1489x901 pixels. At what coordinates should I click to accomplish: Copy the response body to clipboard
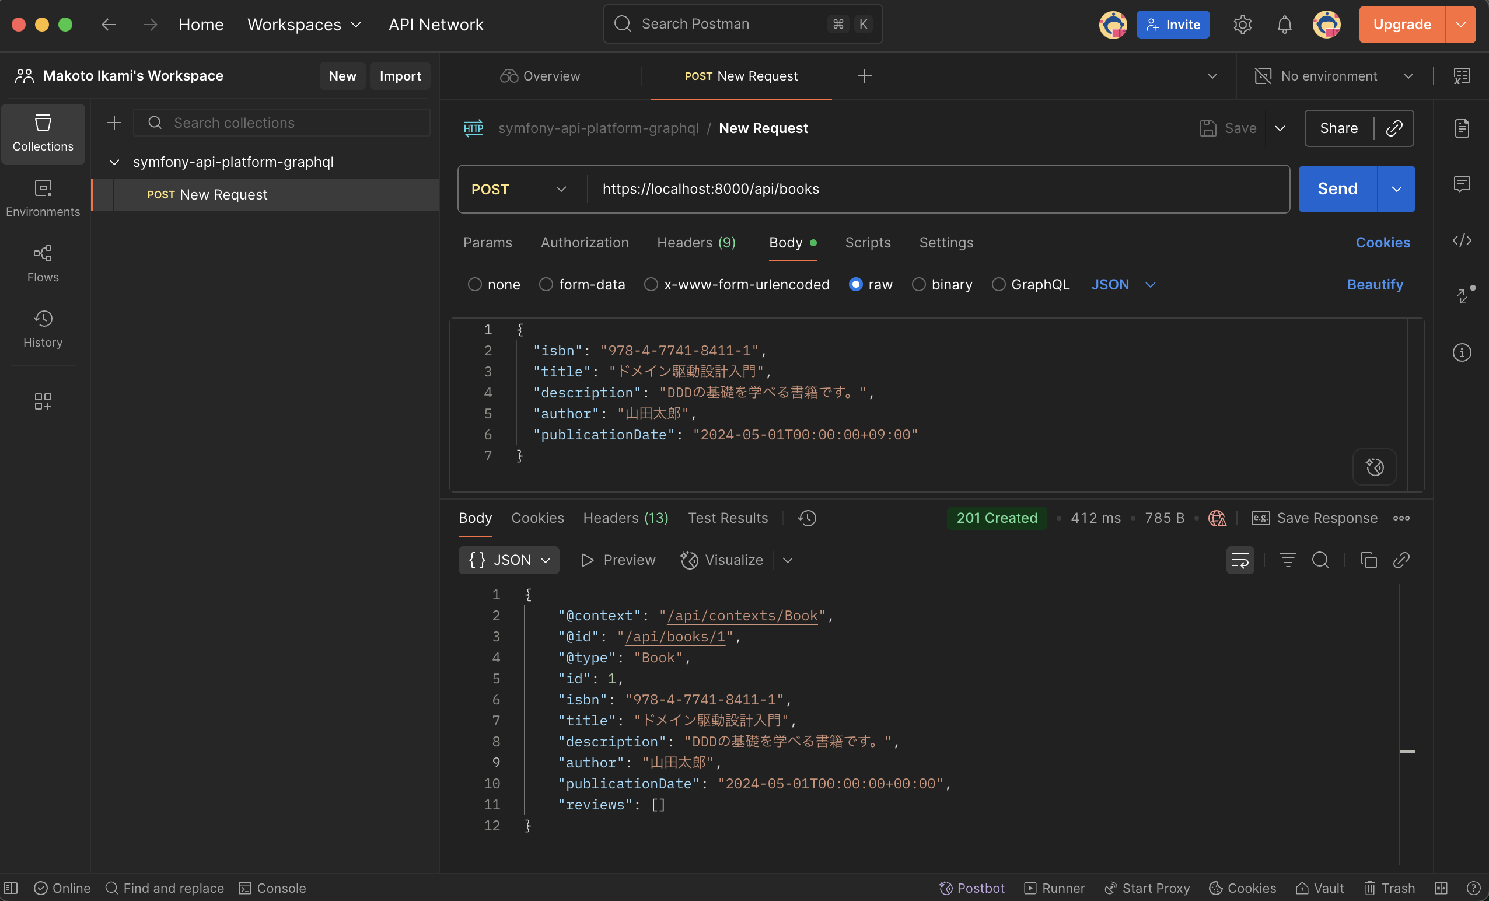(1368, 560)
